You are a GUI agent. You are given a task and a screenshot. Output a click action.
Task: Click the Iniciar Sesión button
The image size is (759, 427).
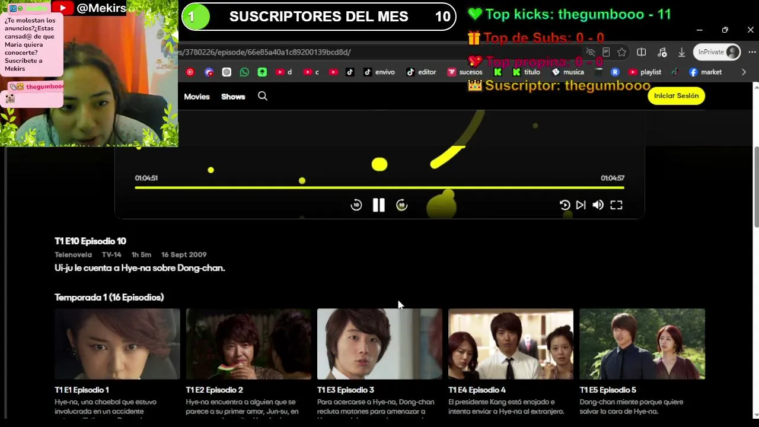tap(676, 95)
